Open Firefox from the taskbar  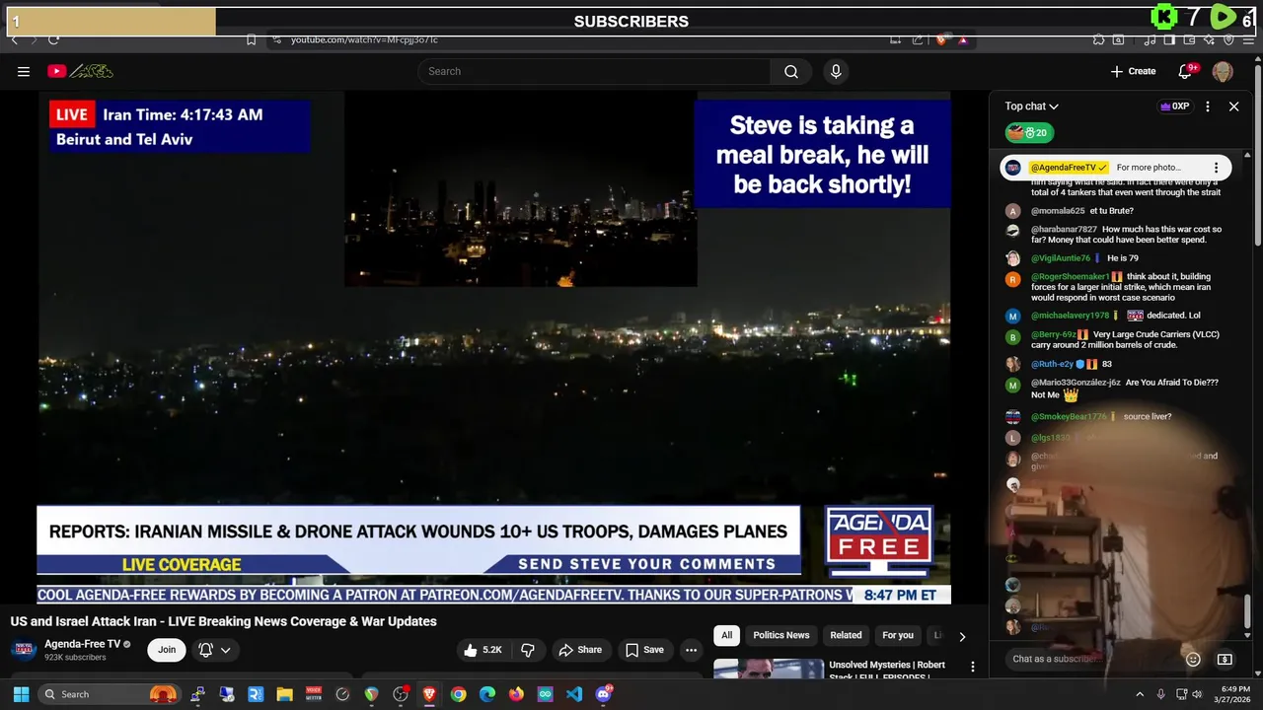pos(516,694)
